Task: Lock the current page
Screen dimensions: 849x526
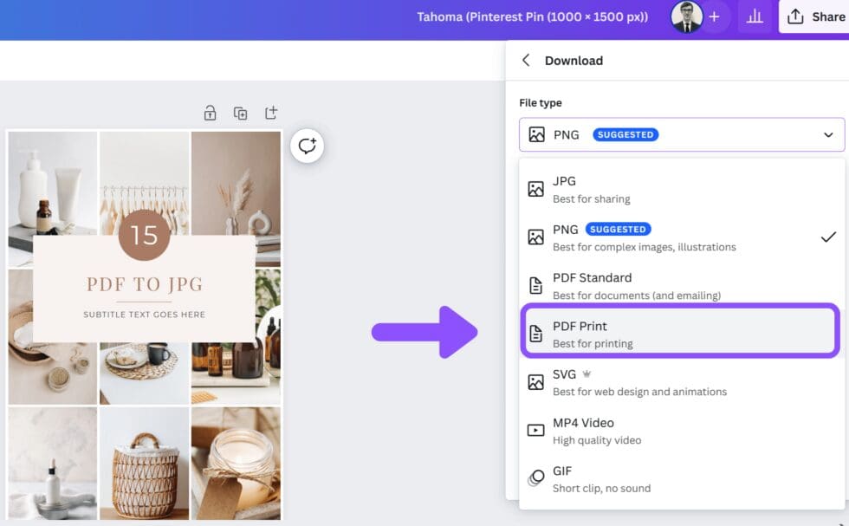Action: [209, 113]
